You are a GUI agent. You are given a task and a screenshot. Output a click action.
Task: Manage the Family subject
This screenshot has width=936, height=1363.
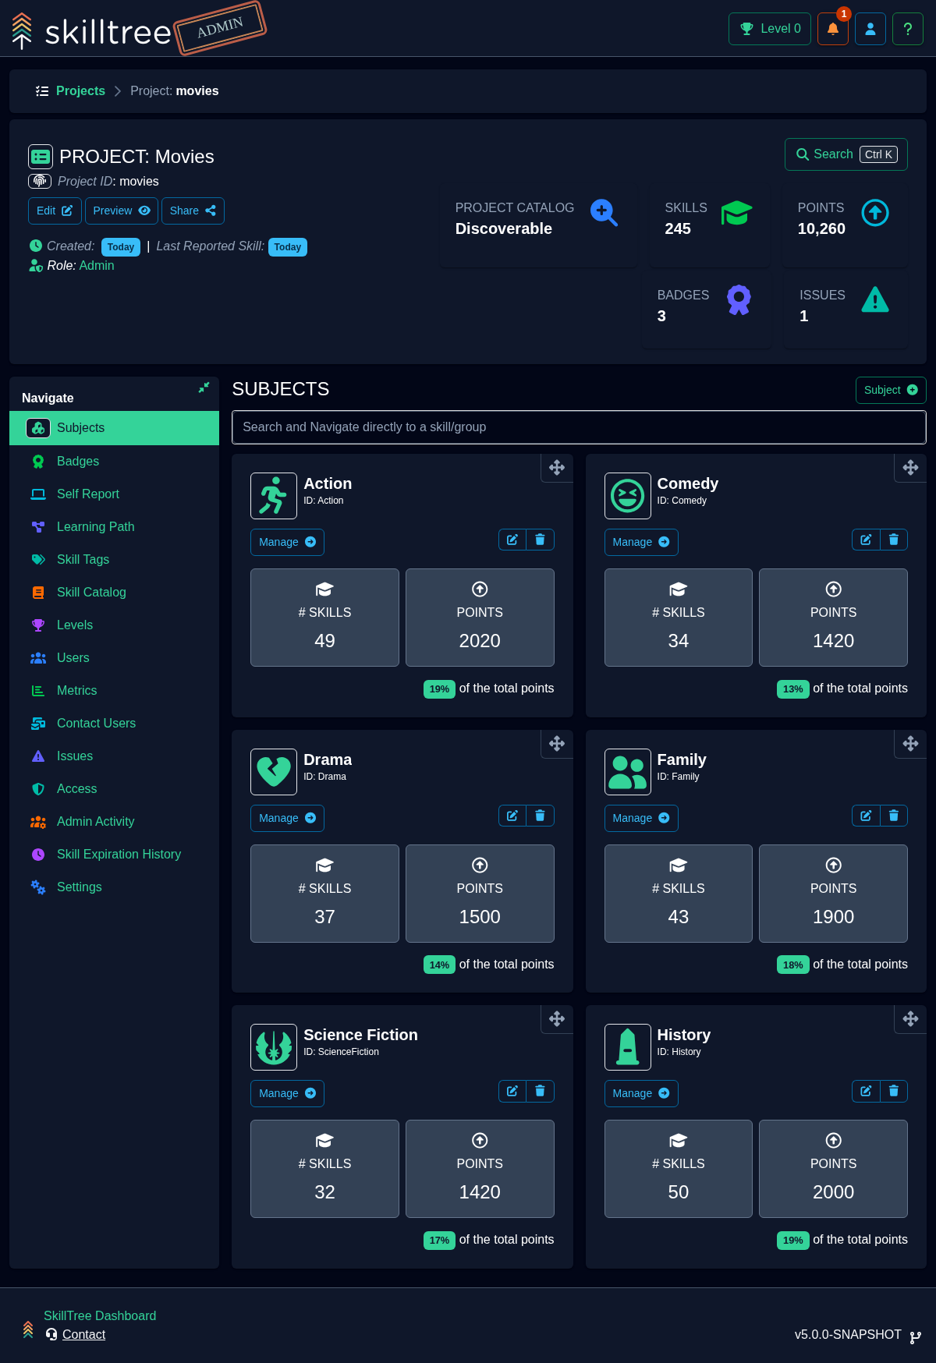(641, 818)
